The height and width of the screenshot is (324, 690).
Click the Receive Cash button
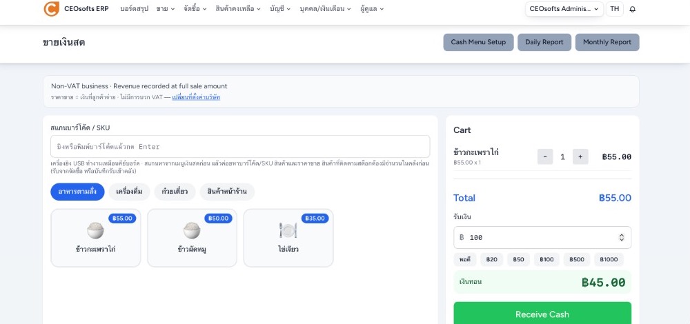pyautogui.click(x=542, y=314)
